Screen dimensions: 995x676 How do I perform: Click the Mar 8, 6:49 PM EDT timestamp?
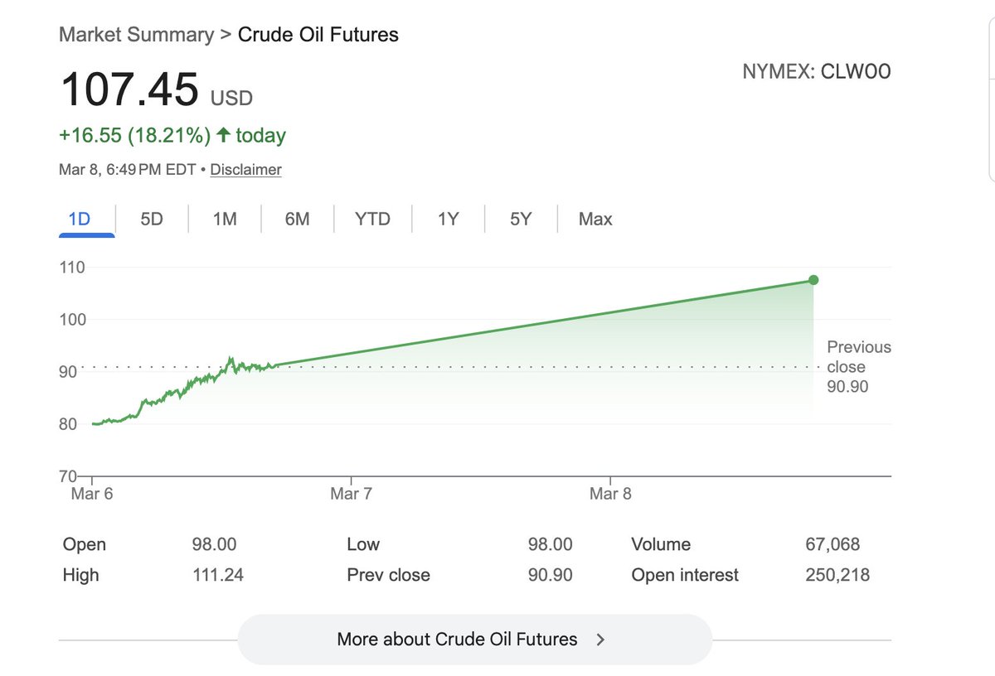tap(127, 170)
